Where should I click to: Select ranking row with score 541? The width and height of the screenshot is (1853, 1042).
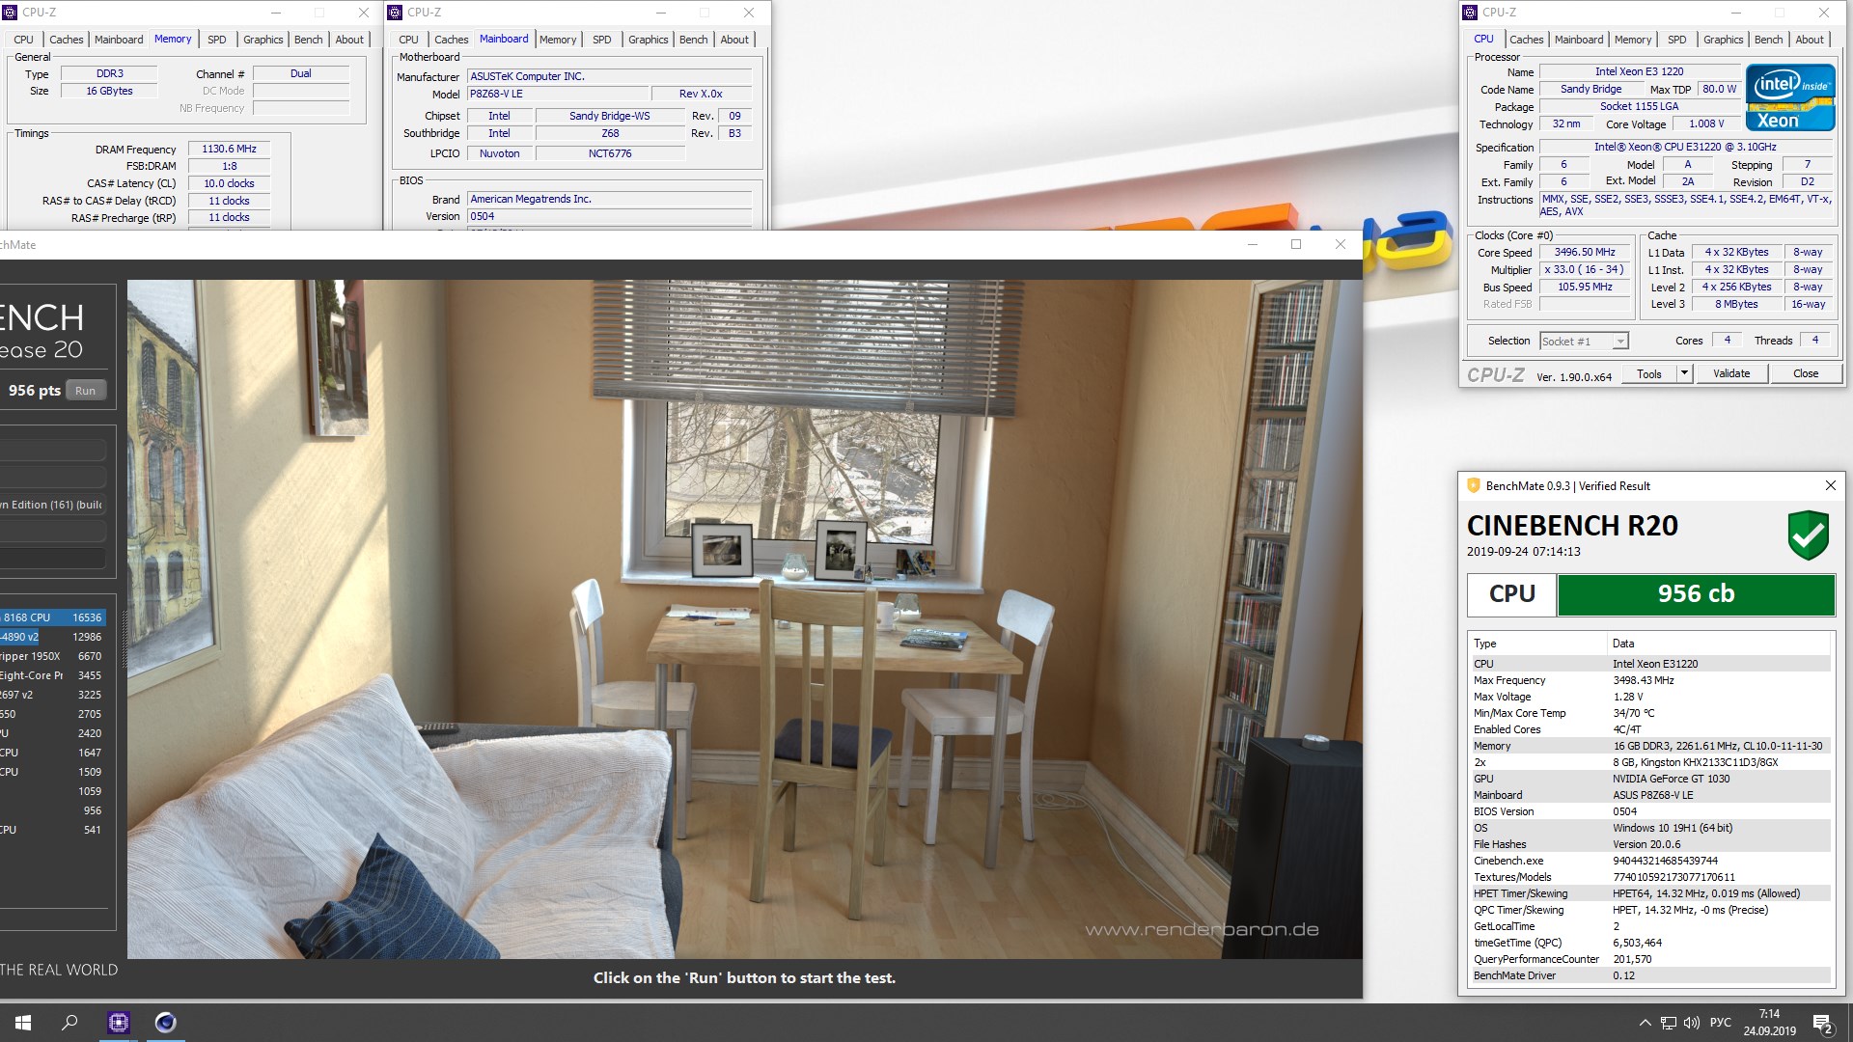(52, 830)
